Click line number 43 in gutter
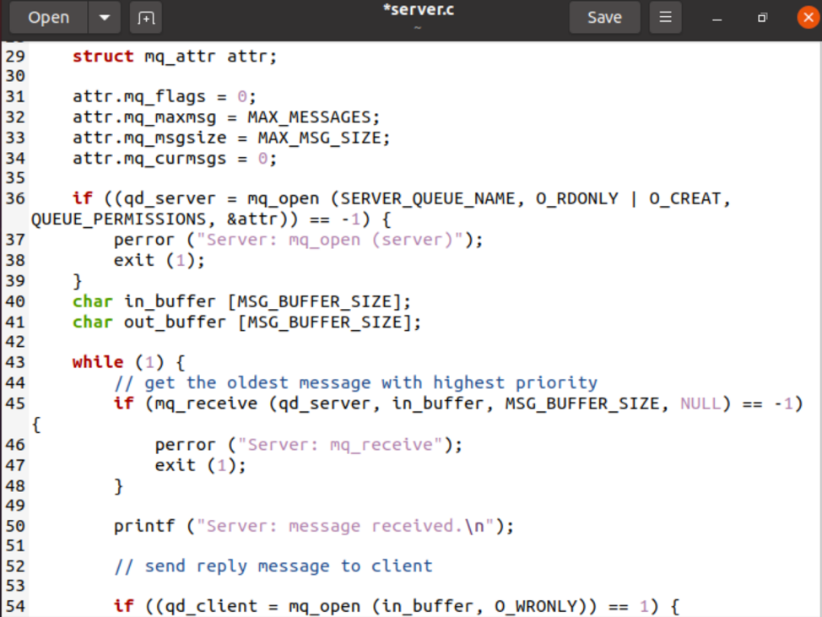 click(15, 362)
